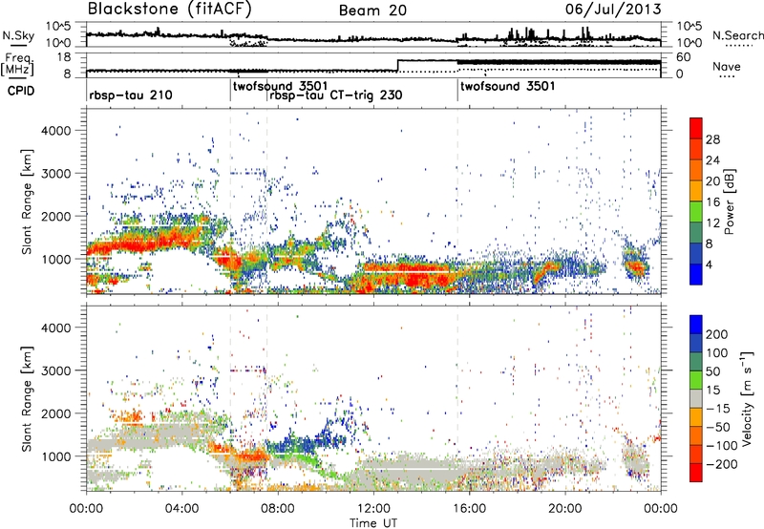The image size is (764, 529).
Task: Pick the gray segment of the Velocity colorbar
Action: pos(696,398)
